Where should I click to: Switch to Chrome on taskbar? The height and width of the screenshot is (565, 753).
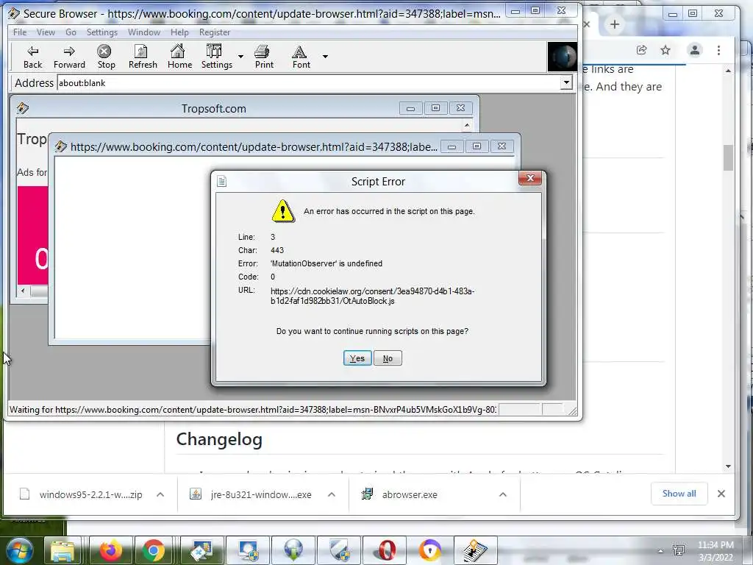tap(153, 550)
